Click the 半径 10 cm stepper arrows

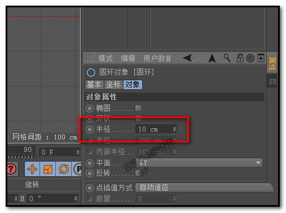(174, 129)
